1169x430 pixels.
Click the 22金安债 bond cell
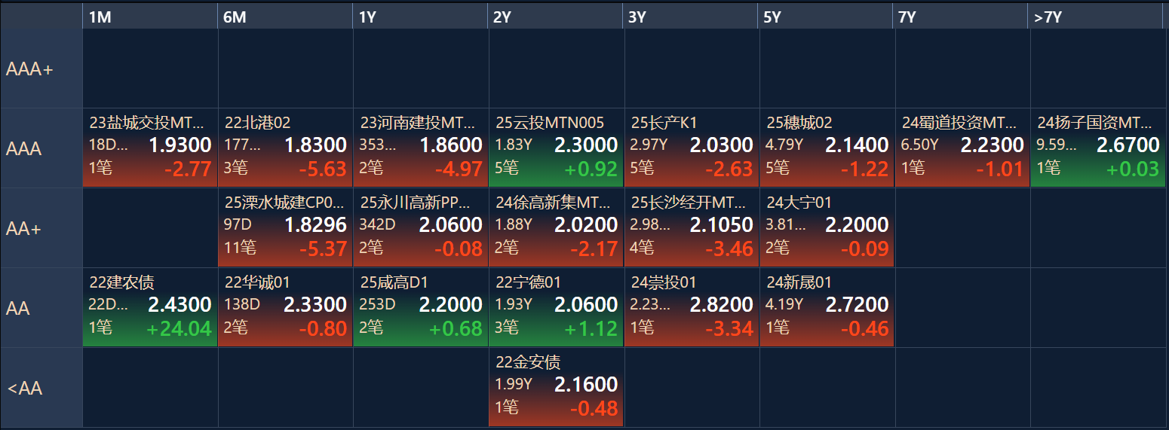tap(557, 388)
